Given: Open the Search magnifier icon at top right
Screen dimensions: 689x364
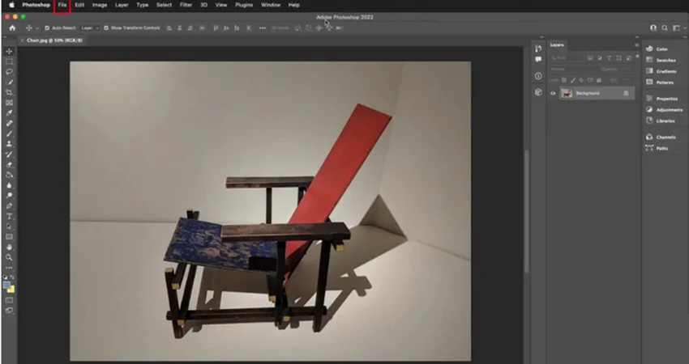Looking at the screenshot, I should click(x=665, y=28).
